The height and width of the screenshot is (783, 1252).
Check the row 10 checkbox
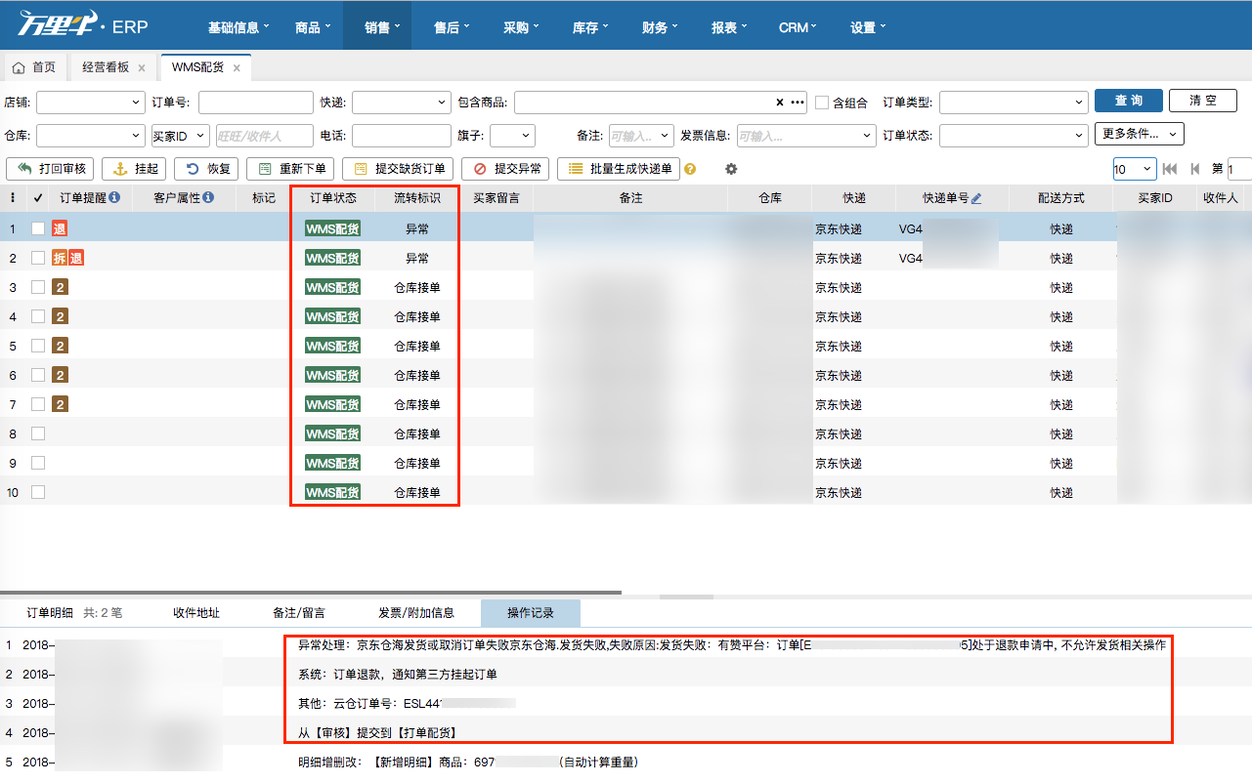38,492
